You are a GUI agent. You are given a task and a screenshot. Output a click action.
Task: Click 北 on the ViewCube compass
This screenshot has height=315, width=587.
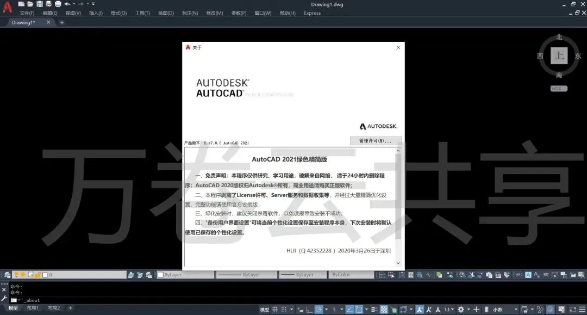click(x=559, y=37)
